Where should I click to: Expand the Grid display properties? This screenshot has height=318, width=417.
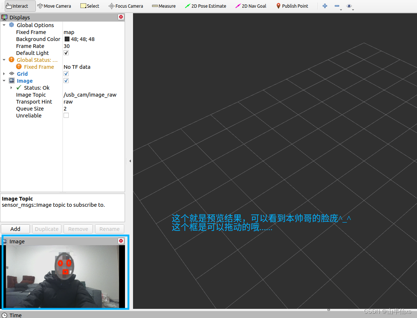(4, 74)
